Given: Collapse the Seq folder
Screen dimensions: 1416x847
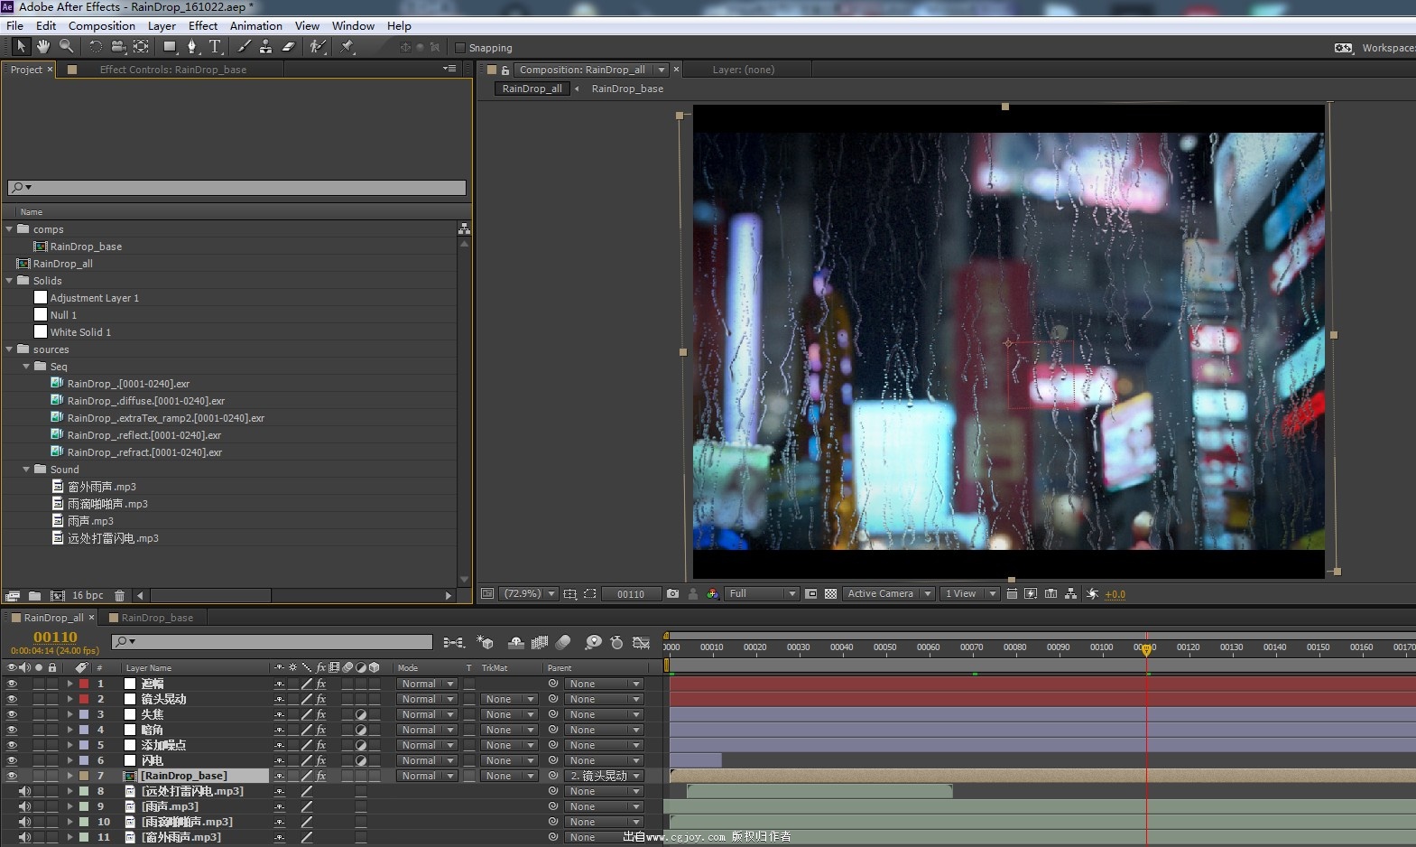Looking at the screenshot, I should point(26,367).
